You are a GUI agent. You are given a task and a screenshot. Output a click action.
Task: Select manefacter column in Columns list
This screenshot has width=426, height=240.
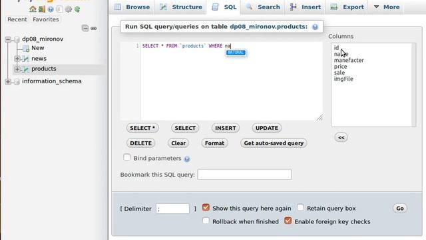click(349, 60)
